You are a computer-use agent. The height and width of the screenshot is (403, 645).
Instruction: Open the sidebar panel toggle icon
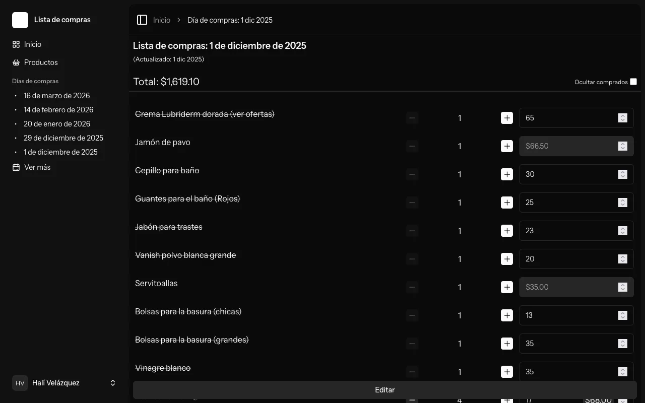[142, 20]
